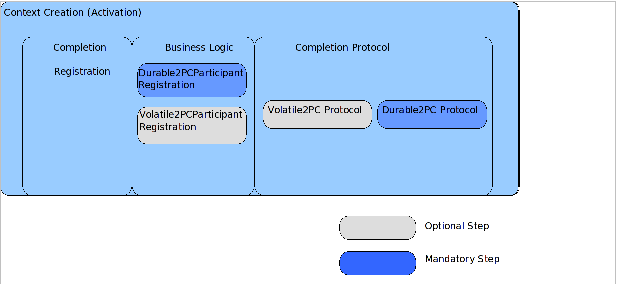Click the Durable2PCParticipant Registration box

[192, 80]
